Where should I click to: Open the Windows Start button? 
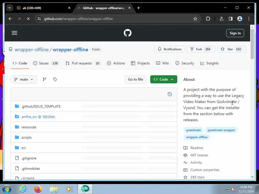[x=7, y=189]
